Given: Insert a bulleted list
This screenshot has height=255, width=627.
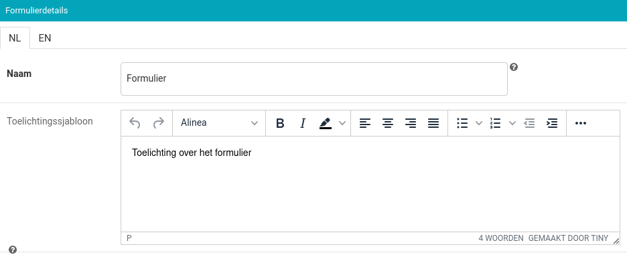Looking at the screenshot, I should (x=463, y=123).
